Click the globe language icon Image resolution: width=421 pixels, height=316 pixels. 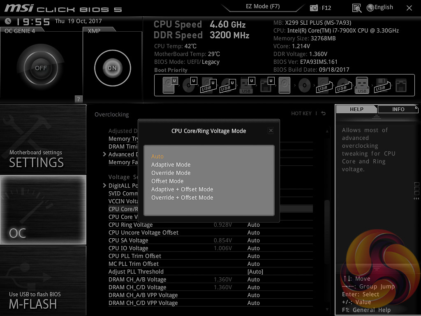pos(370,8)
